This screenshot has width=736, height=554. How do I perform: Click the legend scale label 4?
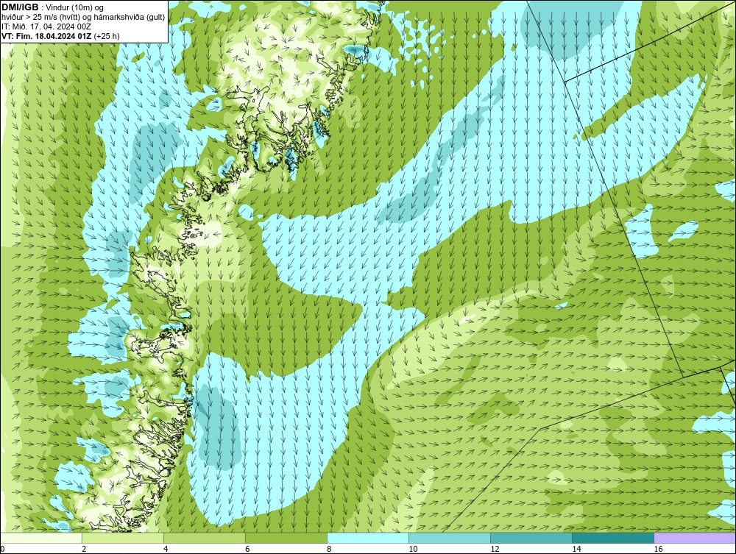coord(166,549)
